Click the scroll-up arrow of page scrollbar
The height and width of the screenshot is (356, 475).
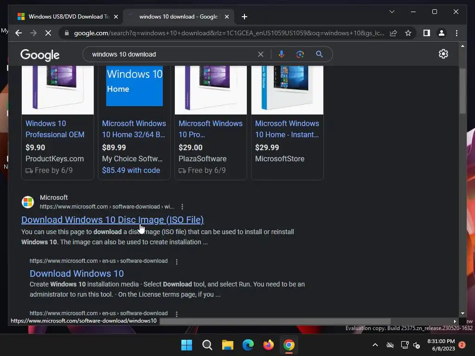tap(462, 46)
